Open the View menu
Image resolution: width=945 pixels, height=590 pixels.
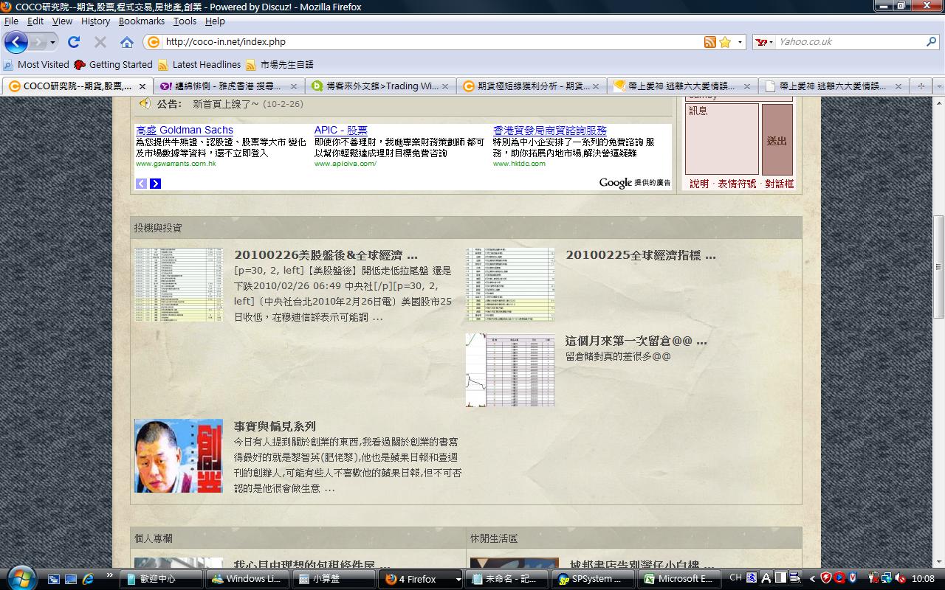coord(62,21)
